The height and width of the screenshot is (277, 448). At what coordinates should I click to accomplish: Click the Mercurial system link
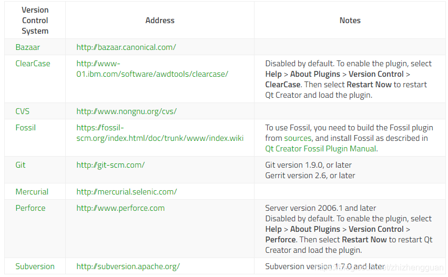[x=32, y=192]
